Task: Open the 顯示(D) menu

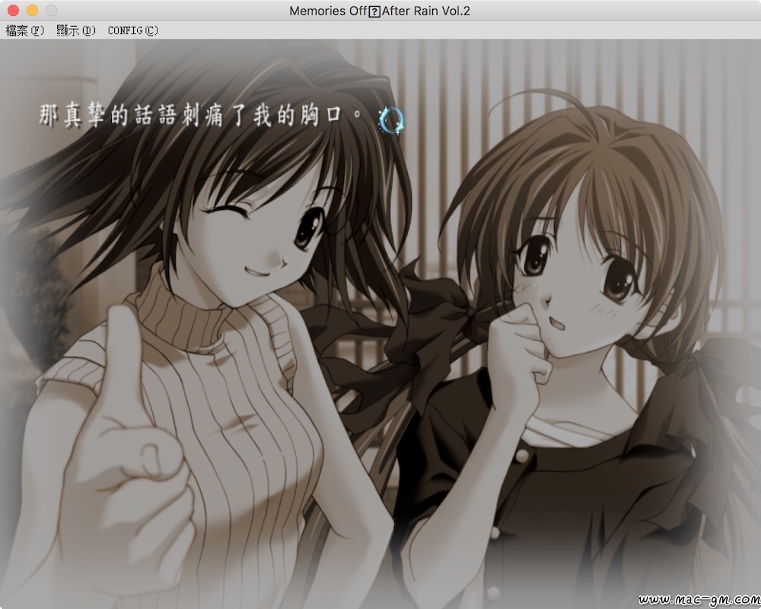Action: coord(75,30)
